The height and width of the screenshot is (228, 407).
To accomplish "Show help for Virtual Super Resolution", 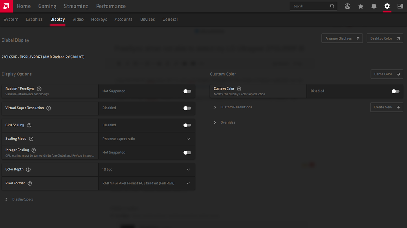I will click(48, 108).
